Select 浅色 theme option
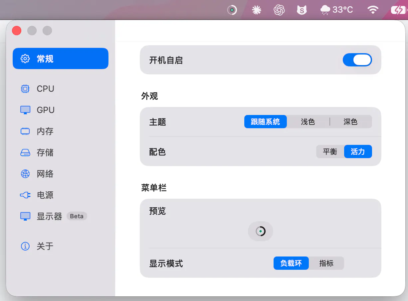The height and width of the screenshot is (301, 408). pyautogui.click(x=308, y=122)
